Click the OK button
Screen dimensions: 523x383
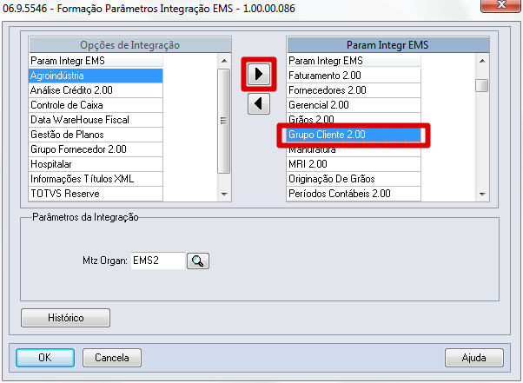(45, 358)
